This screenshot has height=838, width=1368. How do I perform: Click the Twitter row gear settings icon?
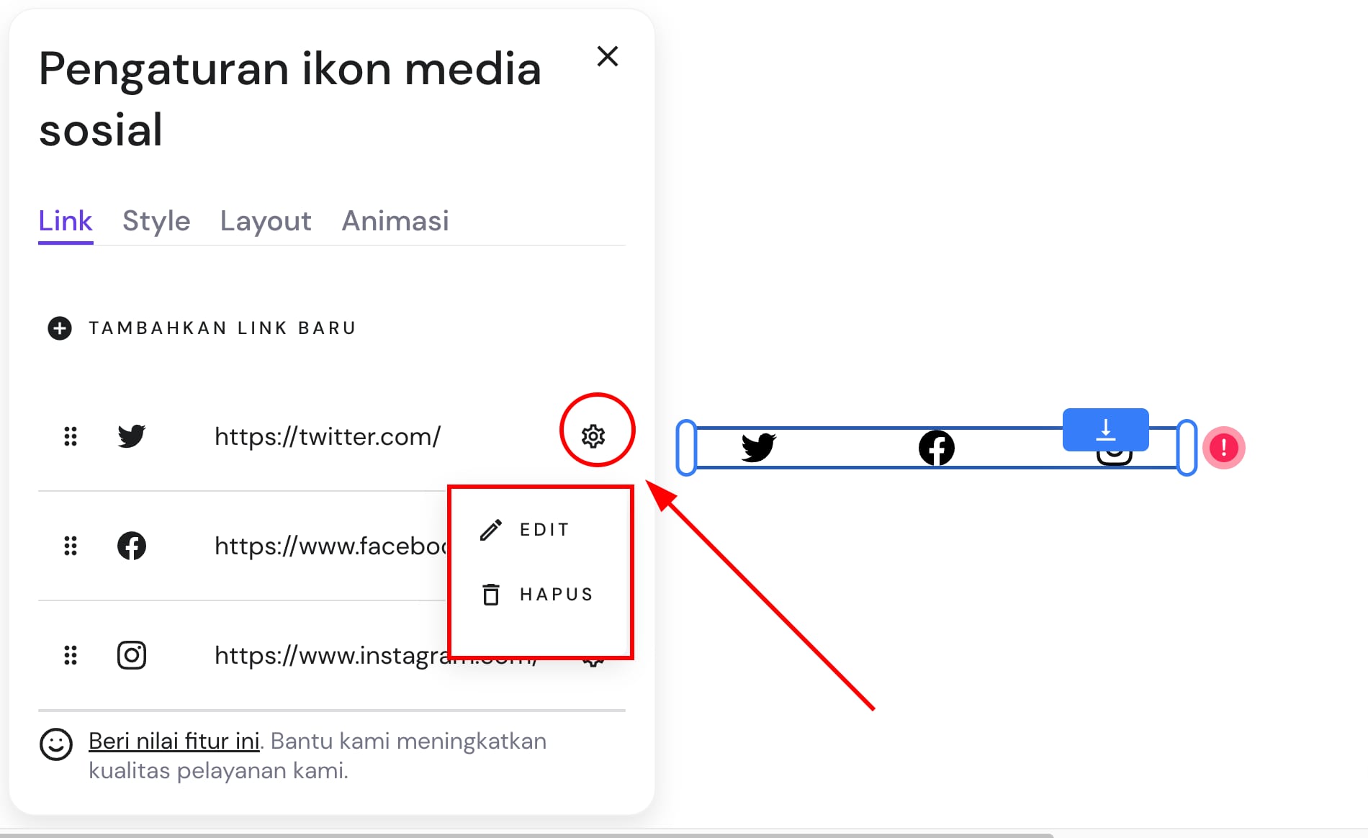pyautogui.click(x=593, y=436)
